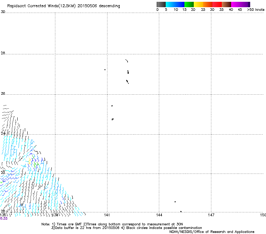
Task: Click the longitude label 144
Action: tap(159, 215)
